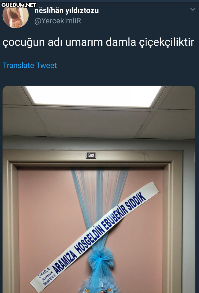The image size is (199, 293).
Task: Click the GULDUM.NET watermark logo
Action: coord(19,5)
